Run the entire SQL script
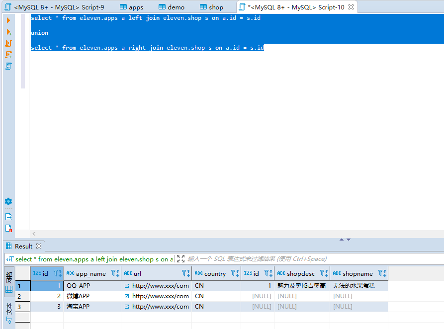This screenshot has height=329, width=444. (8, 43)
